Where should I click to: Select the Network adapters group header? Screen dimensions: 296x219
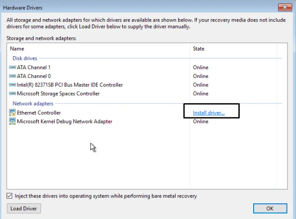click(33, 103)
